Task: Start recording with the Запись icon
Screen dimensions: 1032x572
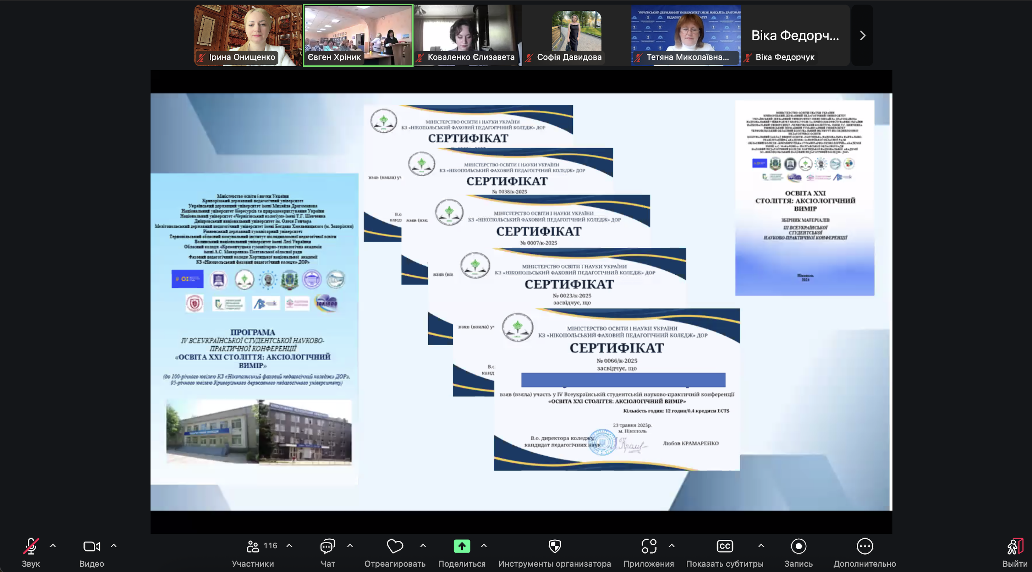Action: (798, 546)
